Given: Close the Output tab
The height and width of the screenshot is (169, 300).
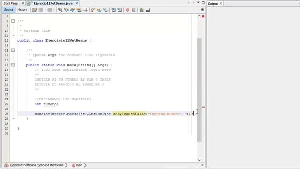Looking at the screenshot, I should (221, 4).
